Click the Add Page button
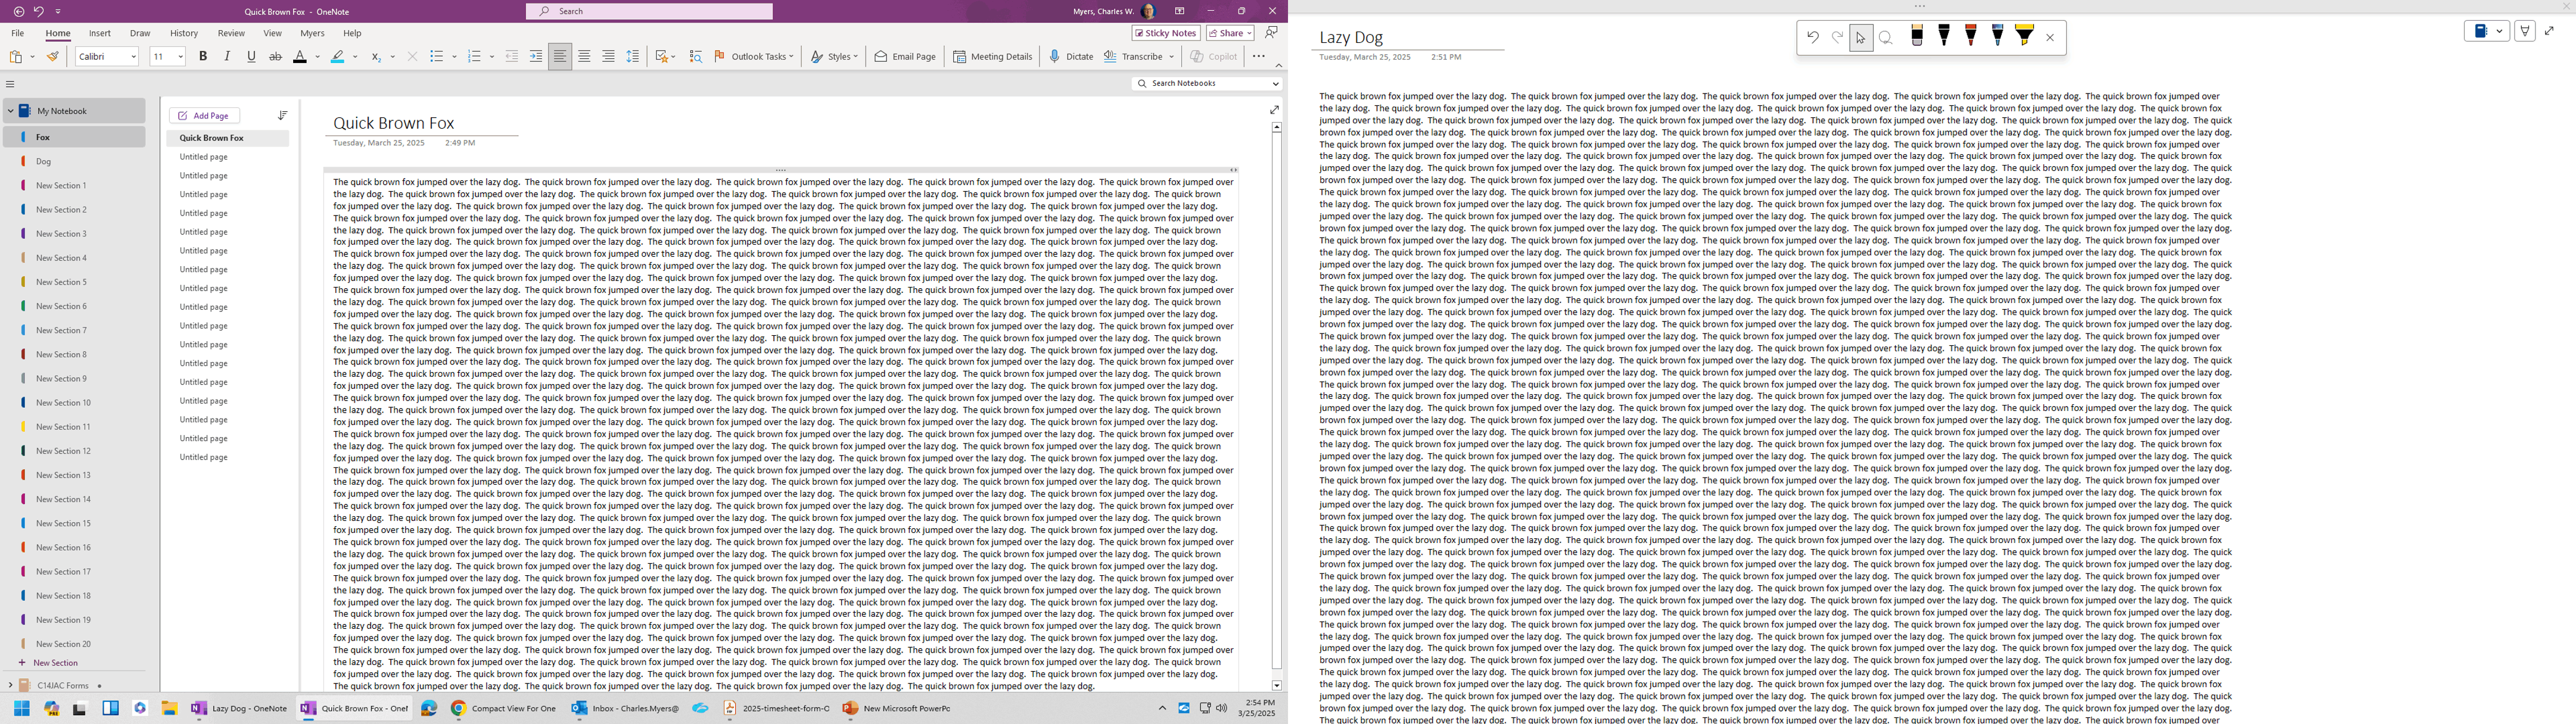The height and width of the screenshot is (724, 2576). coord(204,116)
